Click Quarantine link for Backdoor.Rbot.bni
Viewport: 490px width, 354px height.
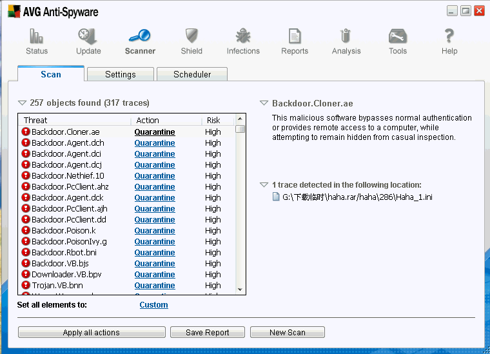[x=155, y=253]
